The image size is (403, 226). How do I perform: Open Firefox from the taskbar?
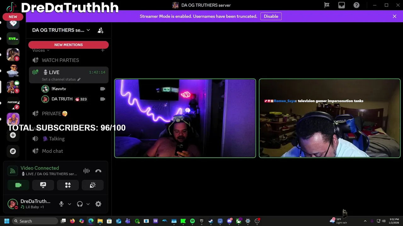click(72, 221)
